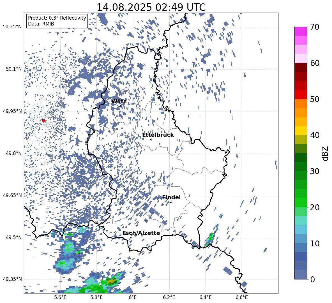Click the 6°E longitude label

tap(133, 297)
